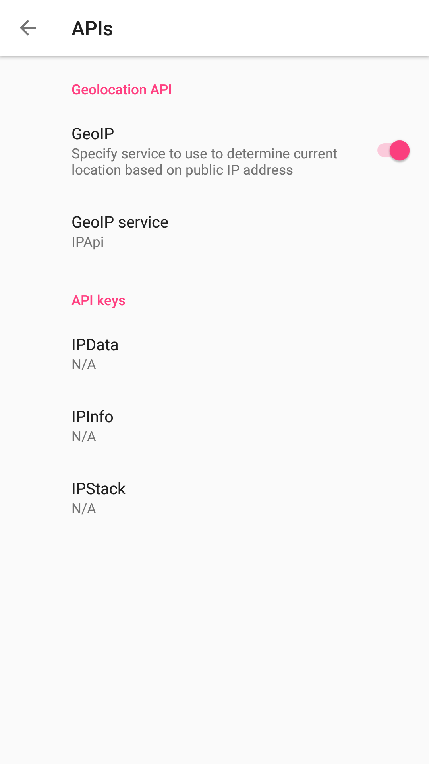Disable the GeoIP switch
The height and width of the screenshot is (764, 429).
393,151
